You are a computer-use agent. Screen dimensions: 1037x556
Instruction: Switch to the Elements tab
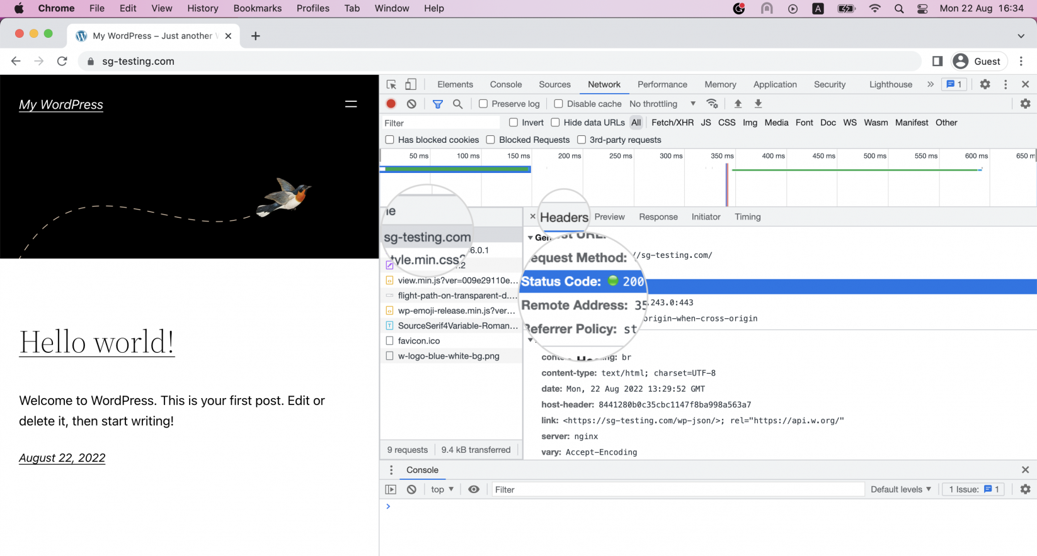pyautogui.click(x=455, y=84)
